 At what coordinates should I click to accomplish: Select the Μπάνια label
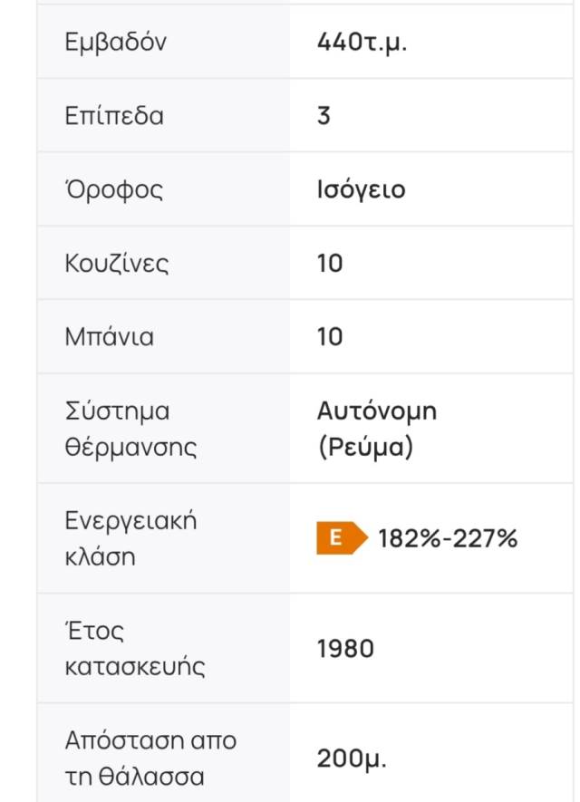point(110,337)
